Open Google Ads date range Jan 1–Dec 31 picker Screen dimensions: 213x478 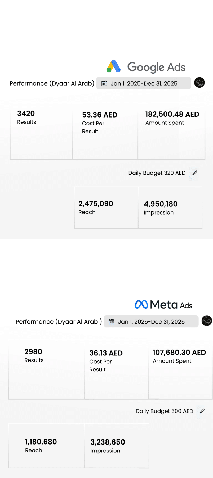(144, 83)
